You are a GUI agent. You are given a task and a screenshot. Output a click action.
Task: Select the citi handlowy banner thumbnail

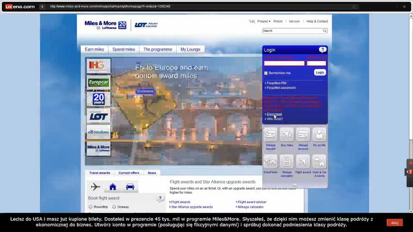(x=99, y=132)
